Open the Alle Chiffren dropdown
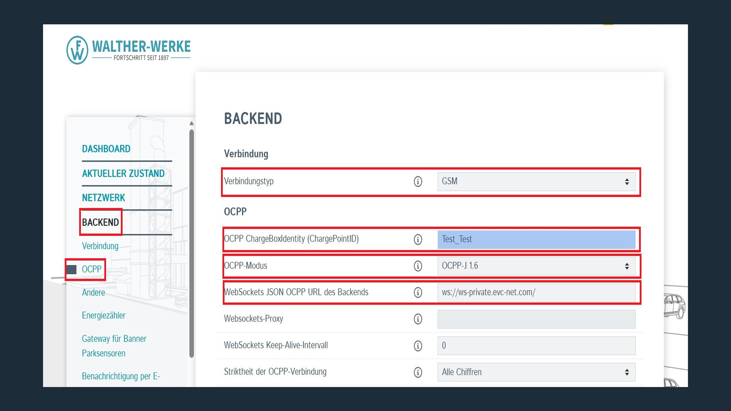 [x=536, y=372]
